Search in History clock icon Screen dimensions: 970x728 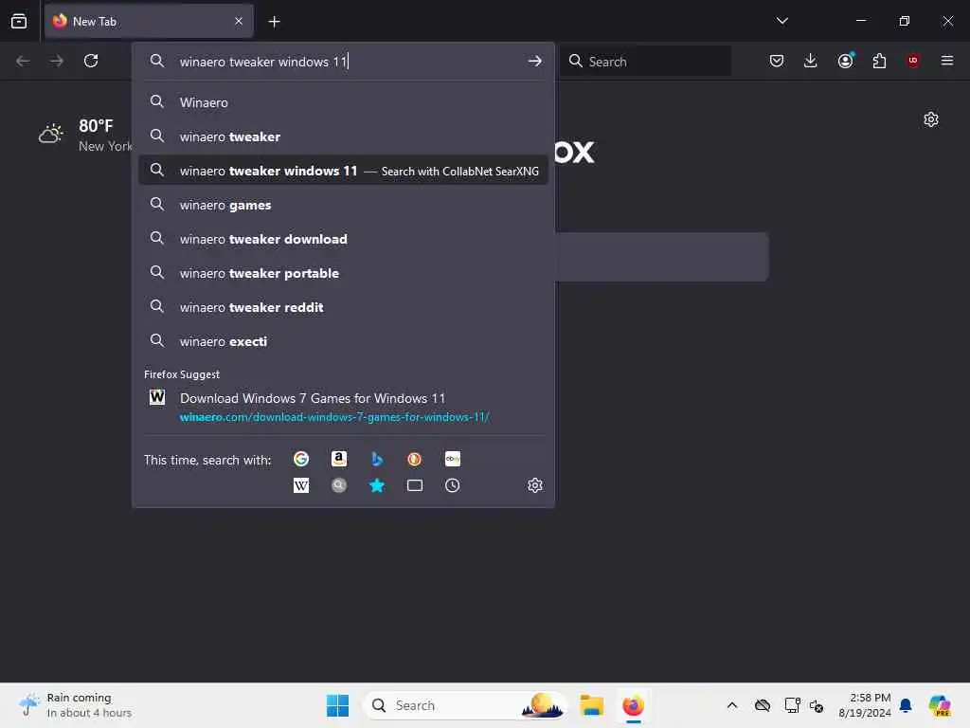click(x=452, y=485)
